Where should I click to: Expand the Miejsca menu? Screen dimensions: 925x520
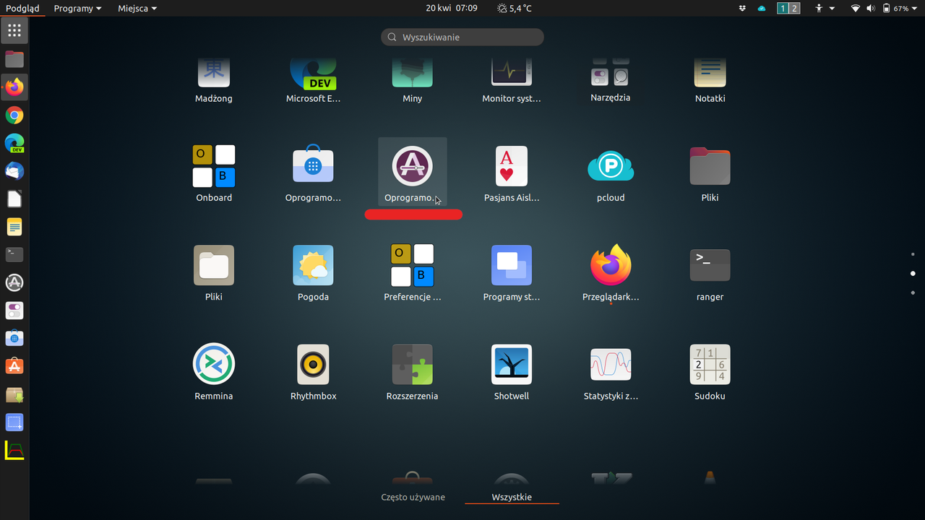[x=137, y=9]
